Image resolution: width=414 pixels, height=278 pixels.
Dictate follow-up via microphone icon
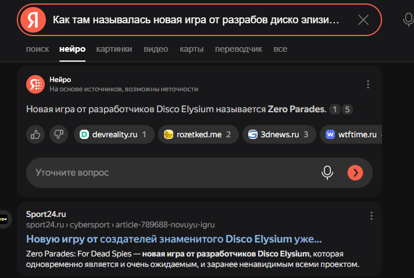[327, 173]
